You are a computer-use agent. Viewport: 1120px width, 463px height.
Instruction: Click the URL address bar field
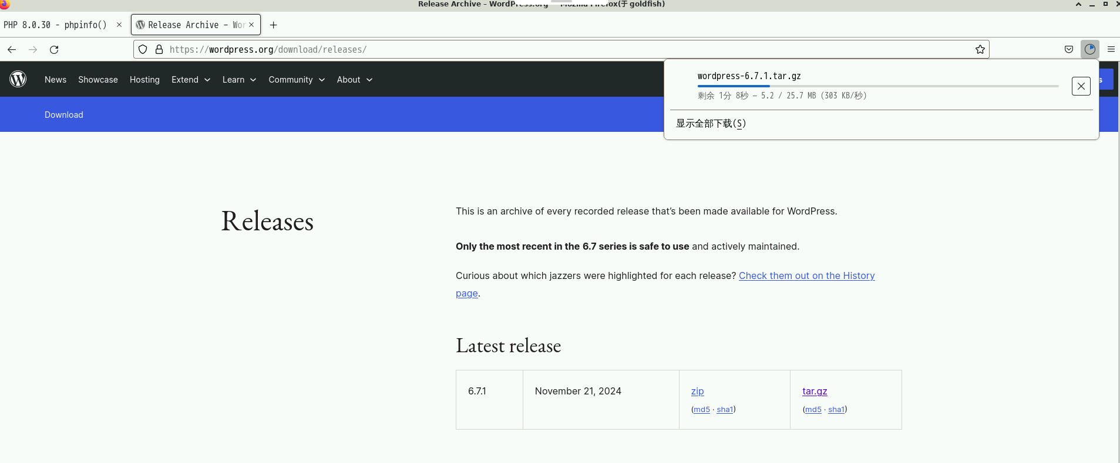coord(561,50)
